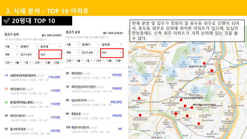The image size is (247, 139).
Task: Click the red marker above 래미안엘리니티 on map
Action: pos(139,98)
